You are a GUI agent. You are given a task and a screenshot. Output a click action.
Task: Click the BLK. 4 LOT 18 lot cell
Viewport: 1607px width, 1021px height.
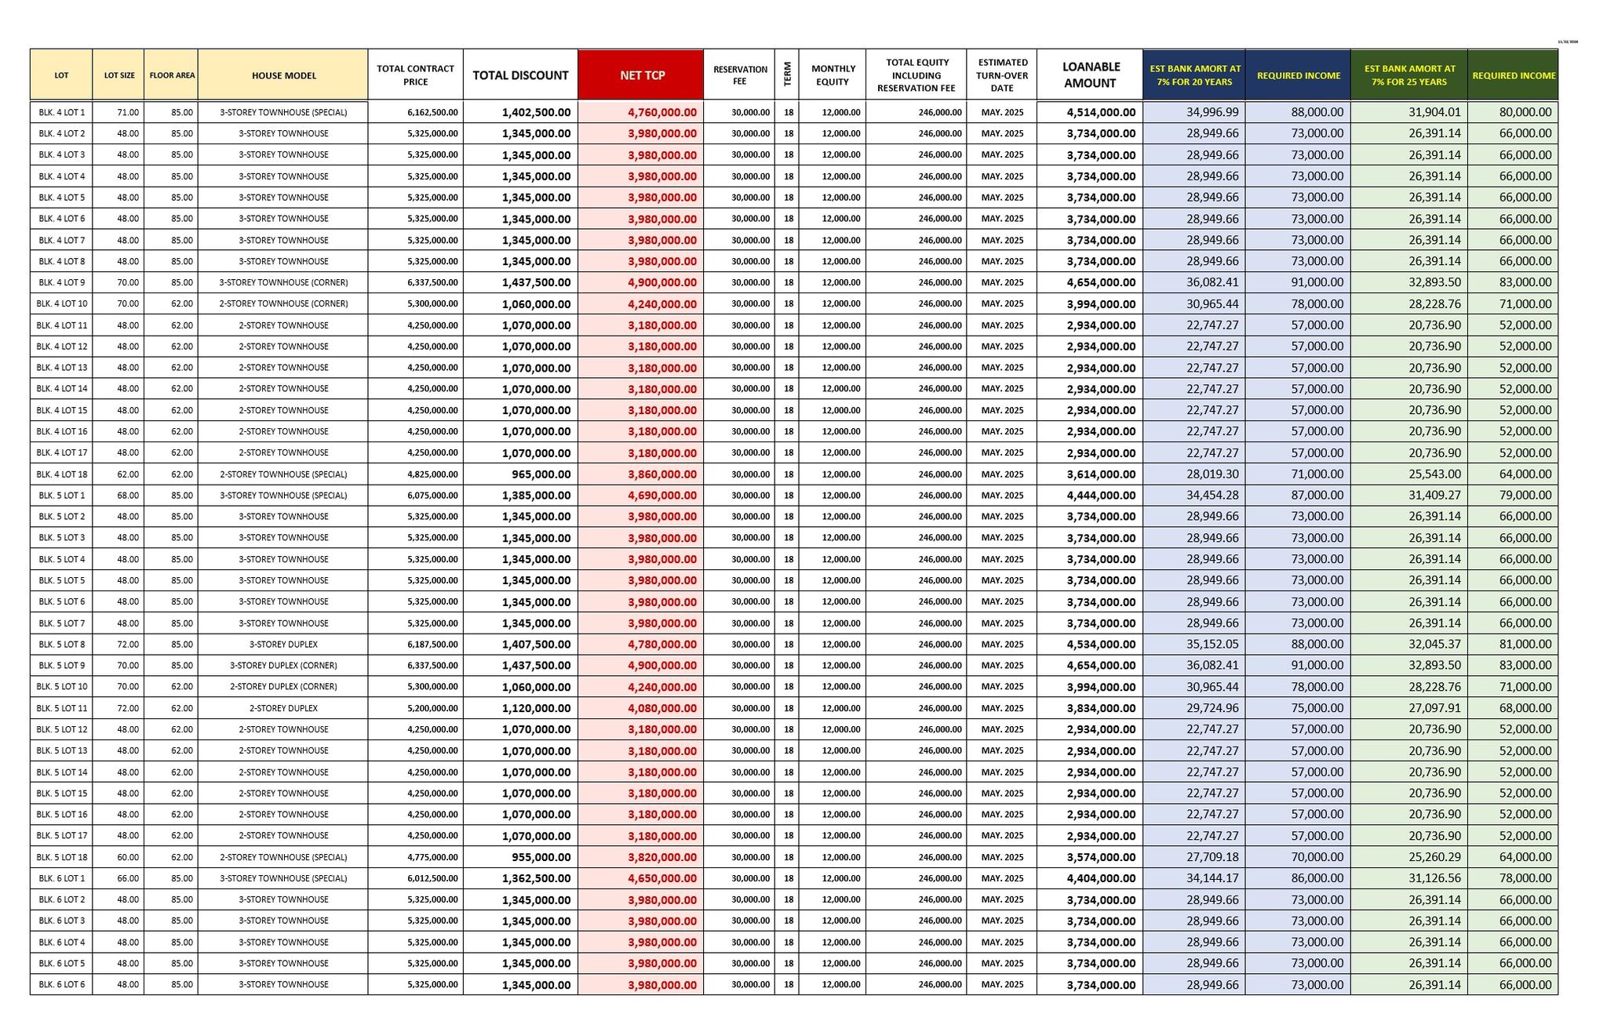[x=61, y=474]
